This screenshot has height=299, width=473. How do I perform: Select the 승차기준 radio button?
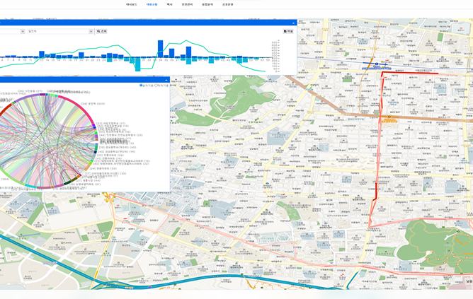pyautogui.click(x=141, y=86)
